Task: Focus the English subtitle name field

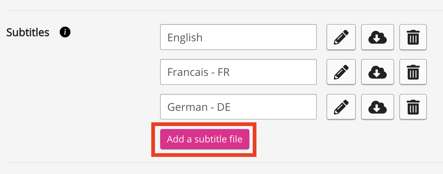Action: coord(260,37)
